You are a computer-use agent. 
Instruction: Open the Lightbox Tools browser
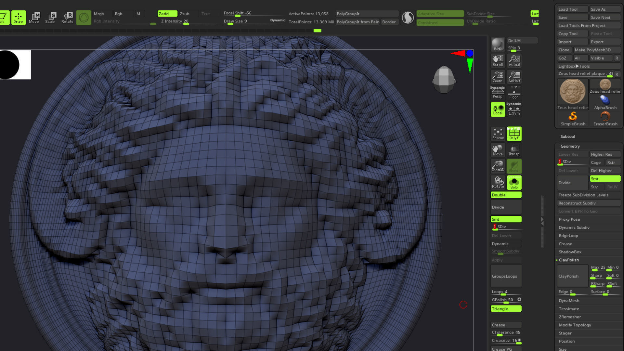click(574, 66)
